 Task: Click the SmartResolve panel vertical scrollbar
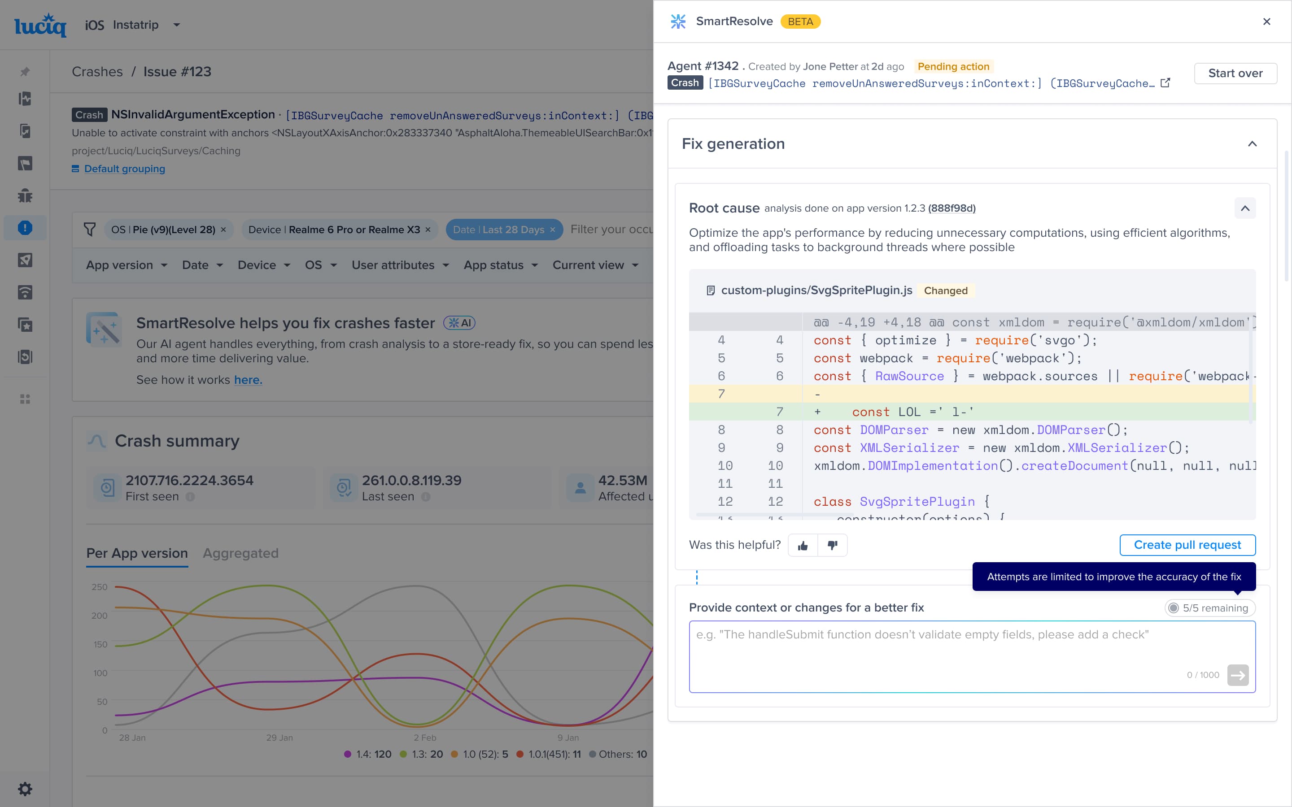pos(1287,216)
